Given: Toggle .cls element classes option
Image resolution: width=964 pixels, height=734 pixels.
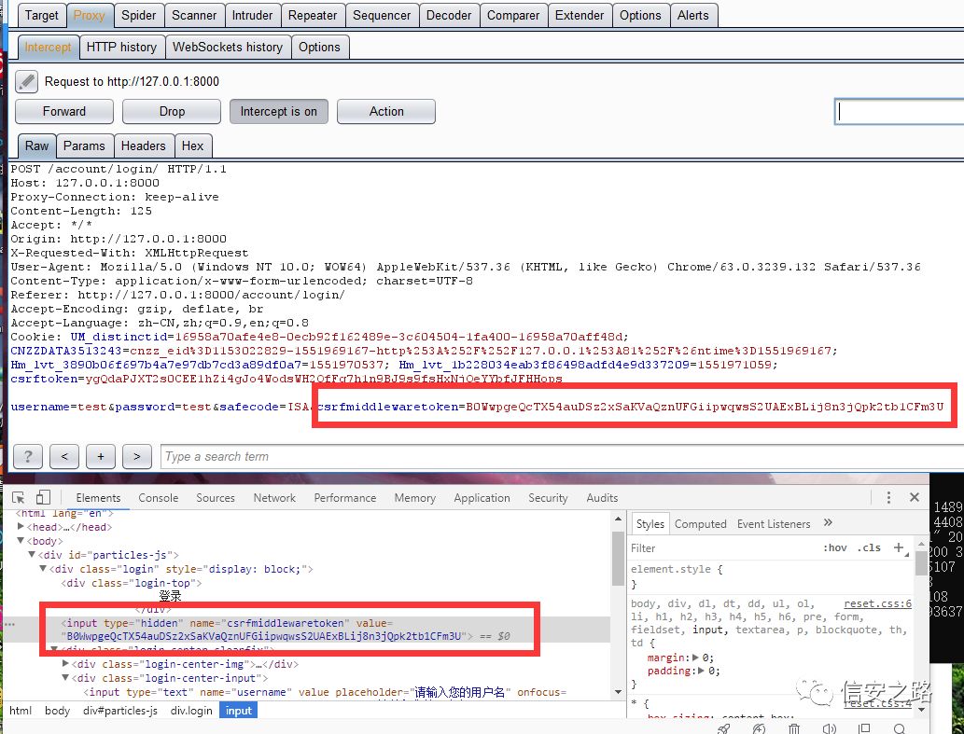Looking at the screenshot, I should 869,547.
